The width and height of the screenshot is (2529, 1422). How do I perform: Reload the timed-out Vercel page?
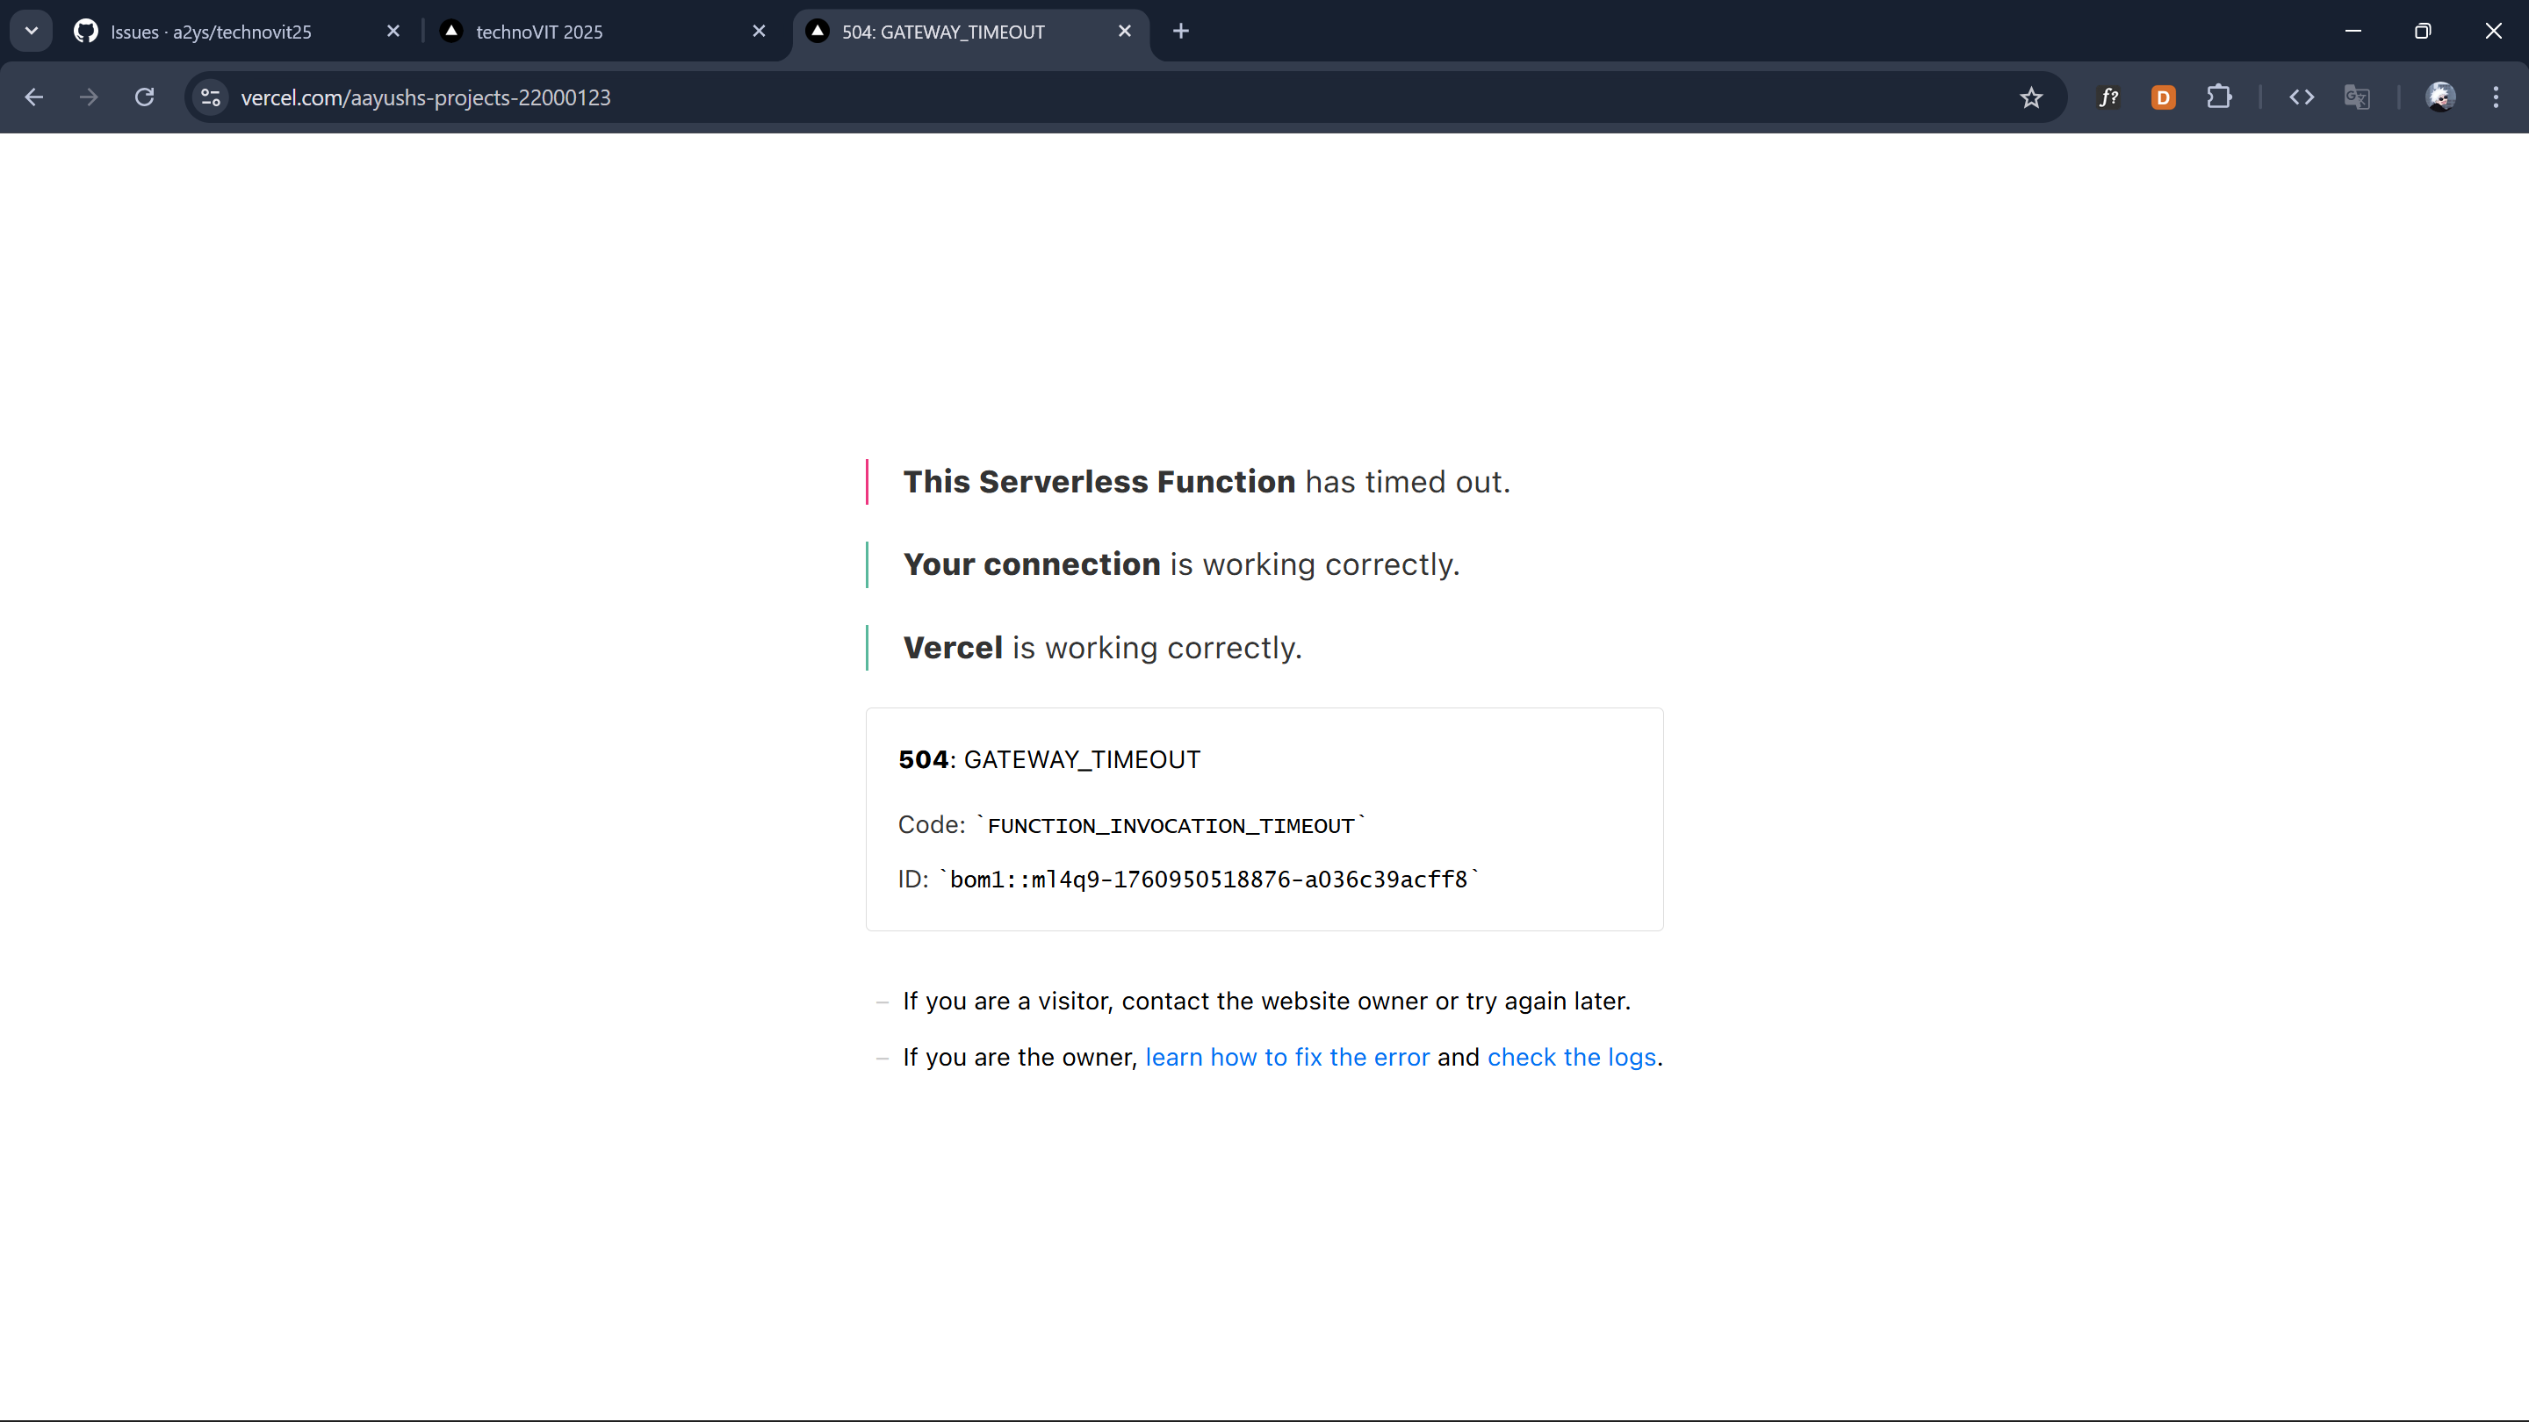(x=144, y=97)
